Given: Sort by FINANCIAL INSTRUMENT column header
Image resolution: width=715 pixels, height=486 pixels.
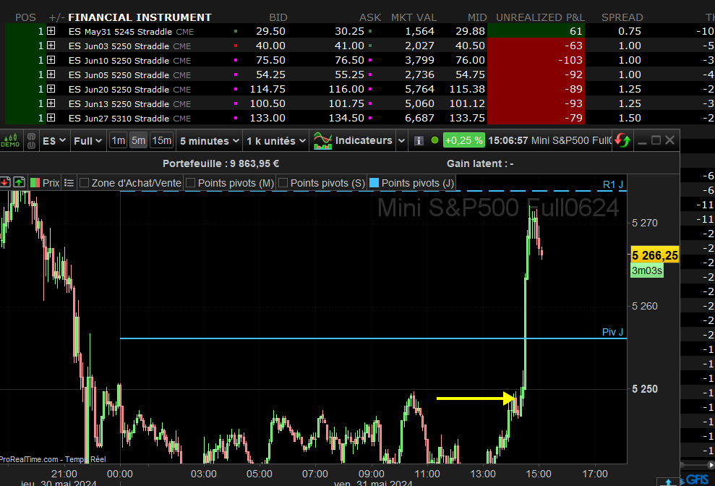Looking at the screenshot, I should (140, 17).
